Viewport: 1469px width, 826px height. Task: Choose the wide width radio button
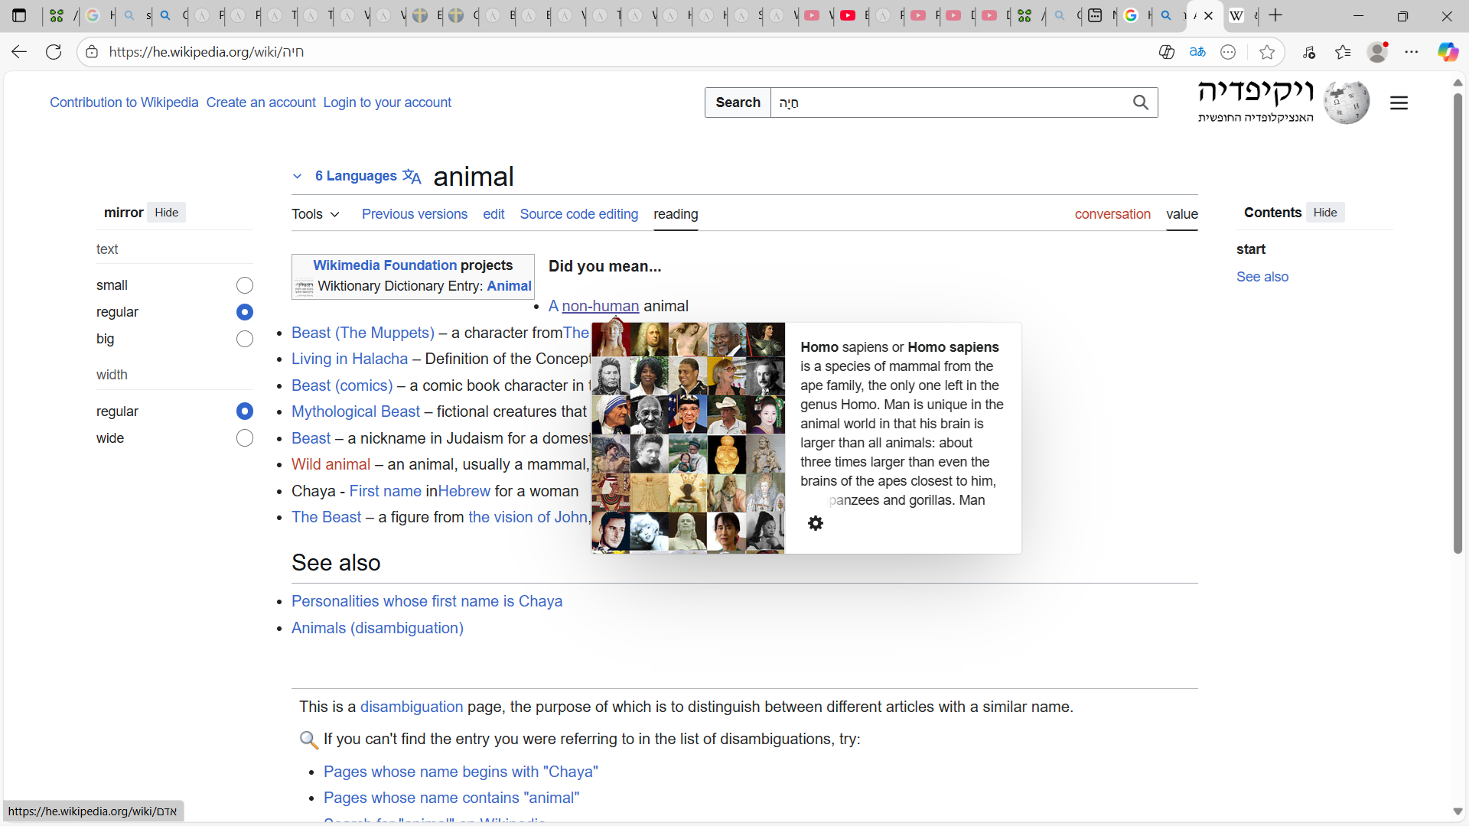point(244,438)
